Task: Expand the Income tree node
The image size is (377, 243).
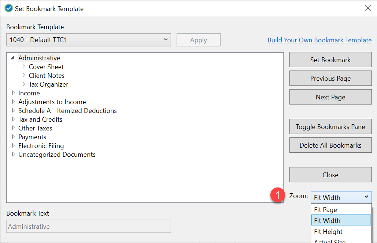Action: (14, 93)
